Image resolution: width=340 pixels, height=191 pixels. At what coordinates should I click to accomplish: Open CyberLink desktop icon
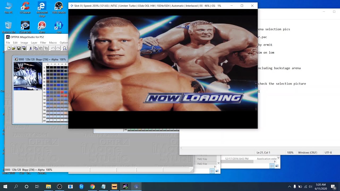coord(25,27)
